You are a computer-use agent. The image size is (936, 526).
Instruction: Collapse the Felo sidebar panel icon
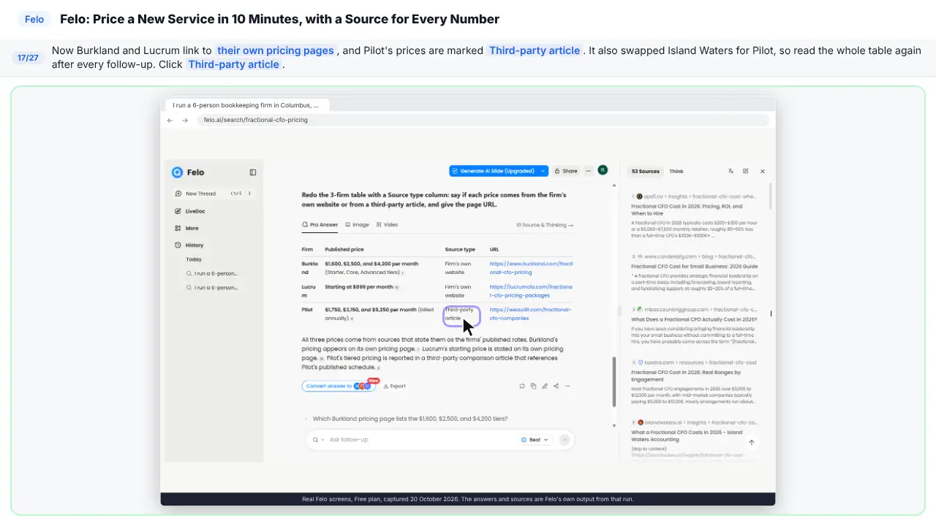point(253,172)
